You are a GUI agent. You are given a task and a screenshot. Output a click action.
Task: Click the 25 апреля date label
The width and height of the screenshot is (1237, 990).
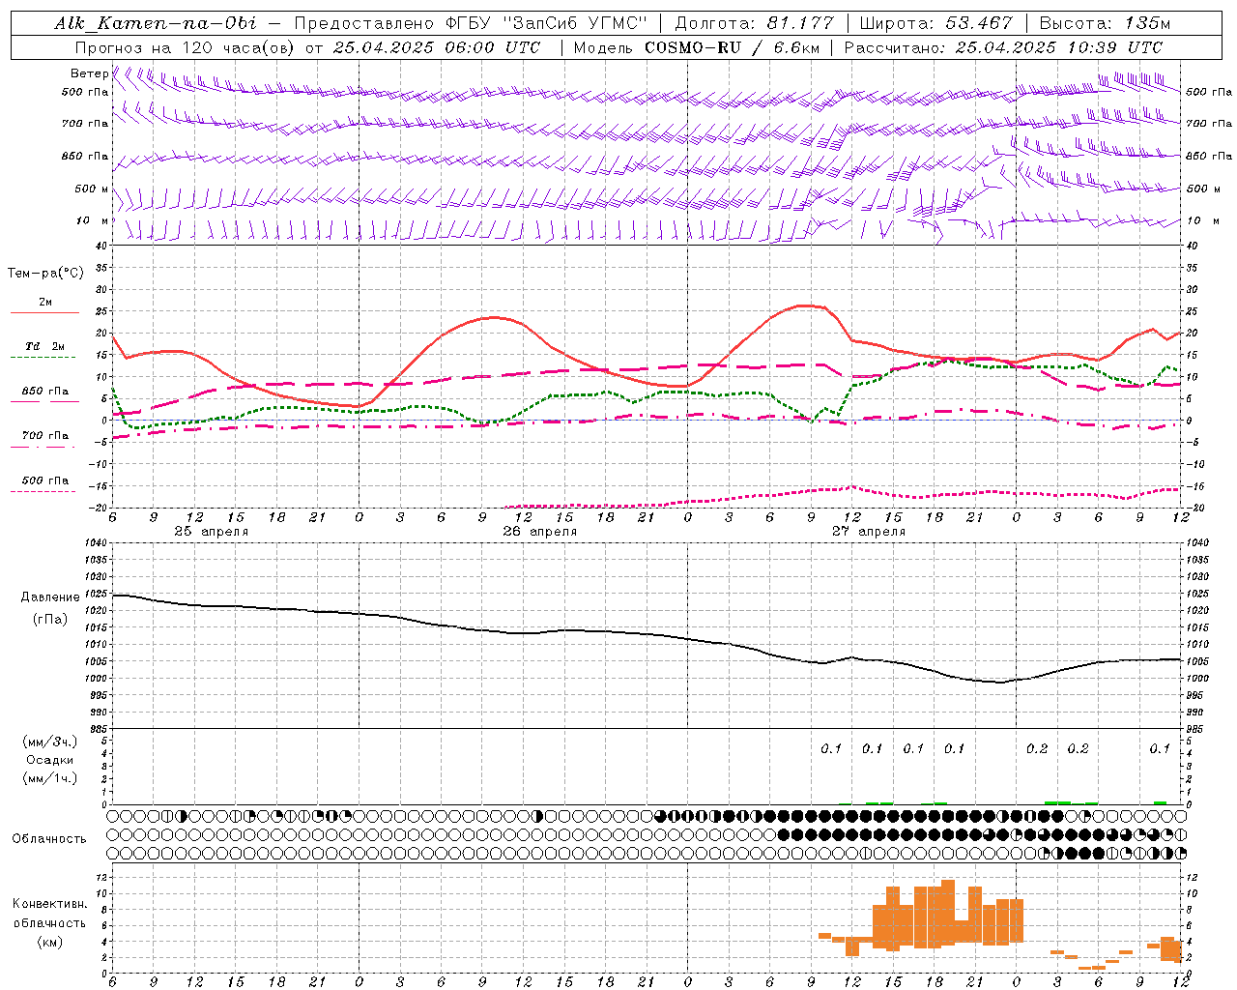pos(211,532)
